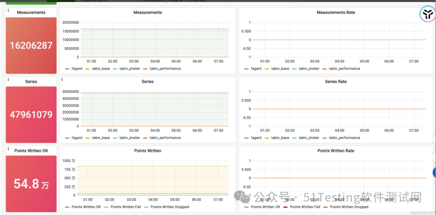This screenshot has width=436, height=215.
Task: Click the 50000000 y-axis label in Series graph
Action: click(x=71, y=92)
